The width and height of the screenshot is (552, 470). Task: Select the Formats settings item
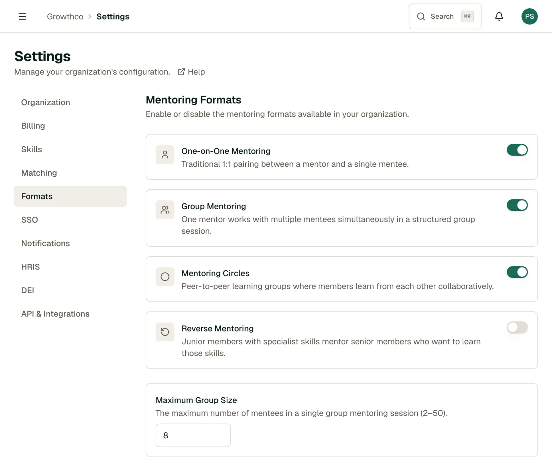[70, 196]
